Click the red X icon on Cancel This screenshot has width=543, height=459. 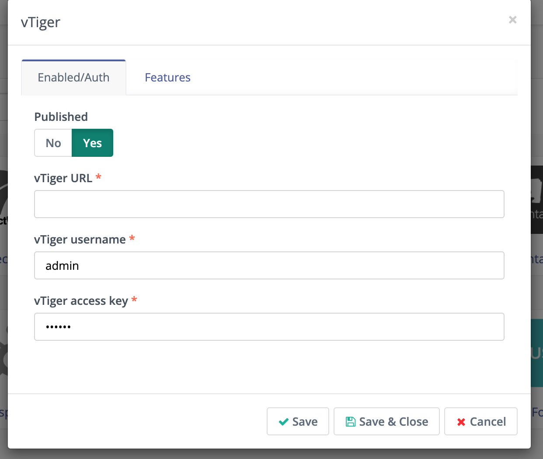[461, 422]
